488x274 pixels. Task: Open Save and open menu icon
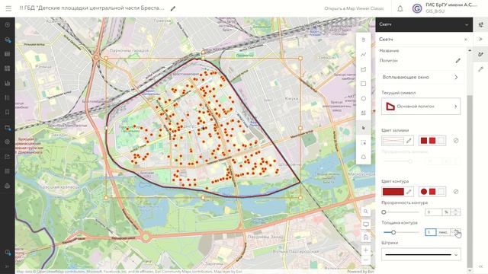tap(8, 127)
